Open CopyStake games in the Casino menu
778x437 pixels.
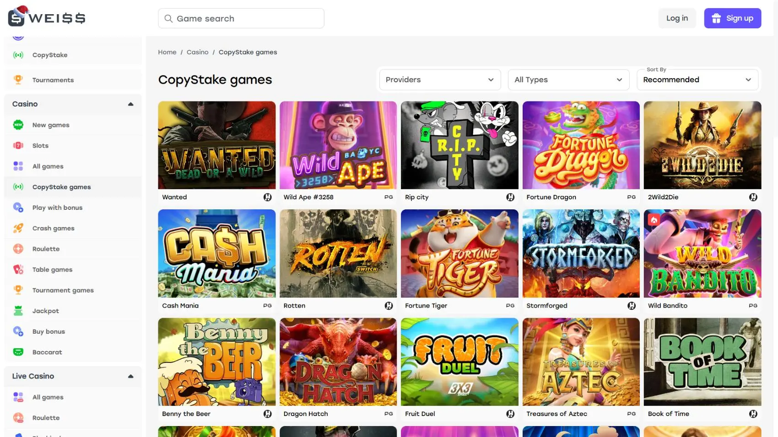click(61, 187)
